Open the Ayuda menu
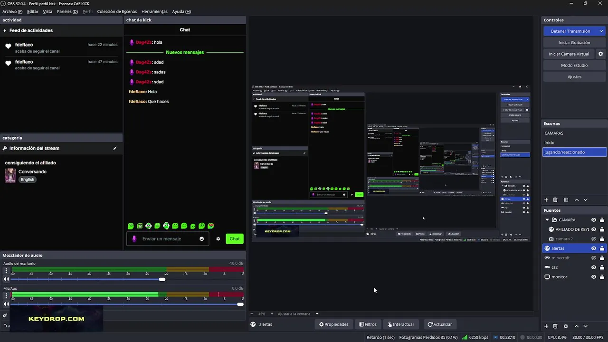Screen dimensions: 608x342 pyautogui.click(x=181, y=11)
